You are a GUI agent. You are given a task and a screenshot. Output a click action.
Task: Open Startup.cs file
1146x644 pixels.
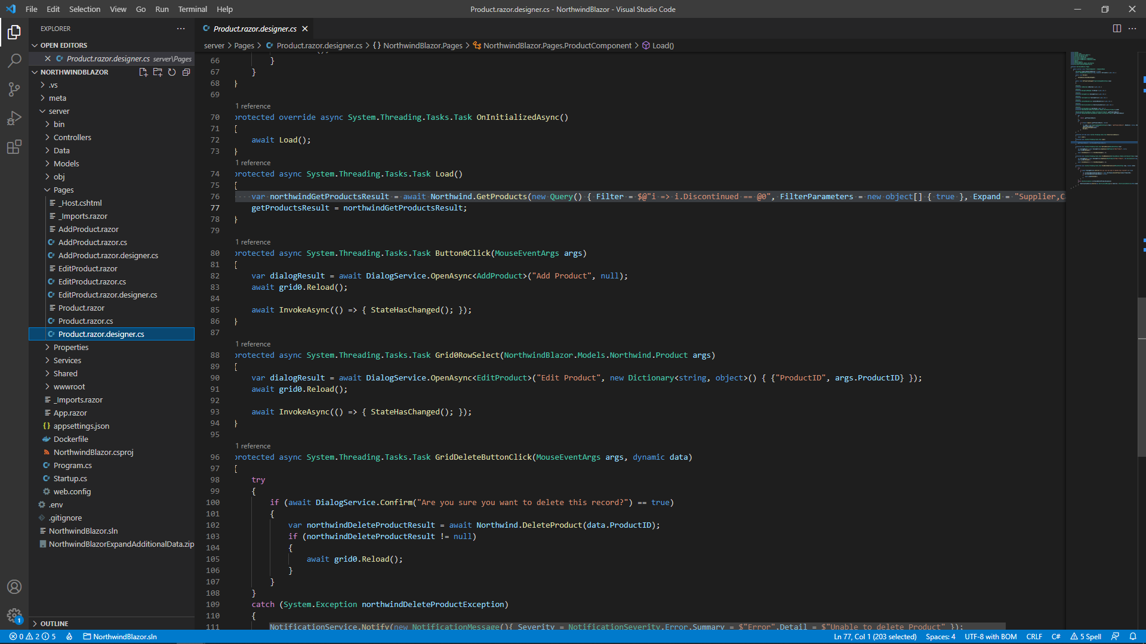[x=112, y=479]
